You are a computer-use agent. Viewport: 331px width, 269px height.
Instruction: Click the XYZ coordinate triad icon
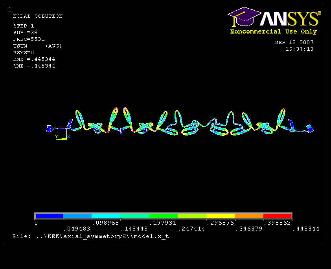coord(62,132)
